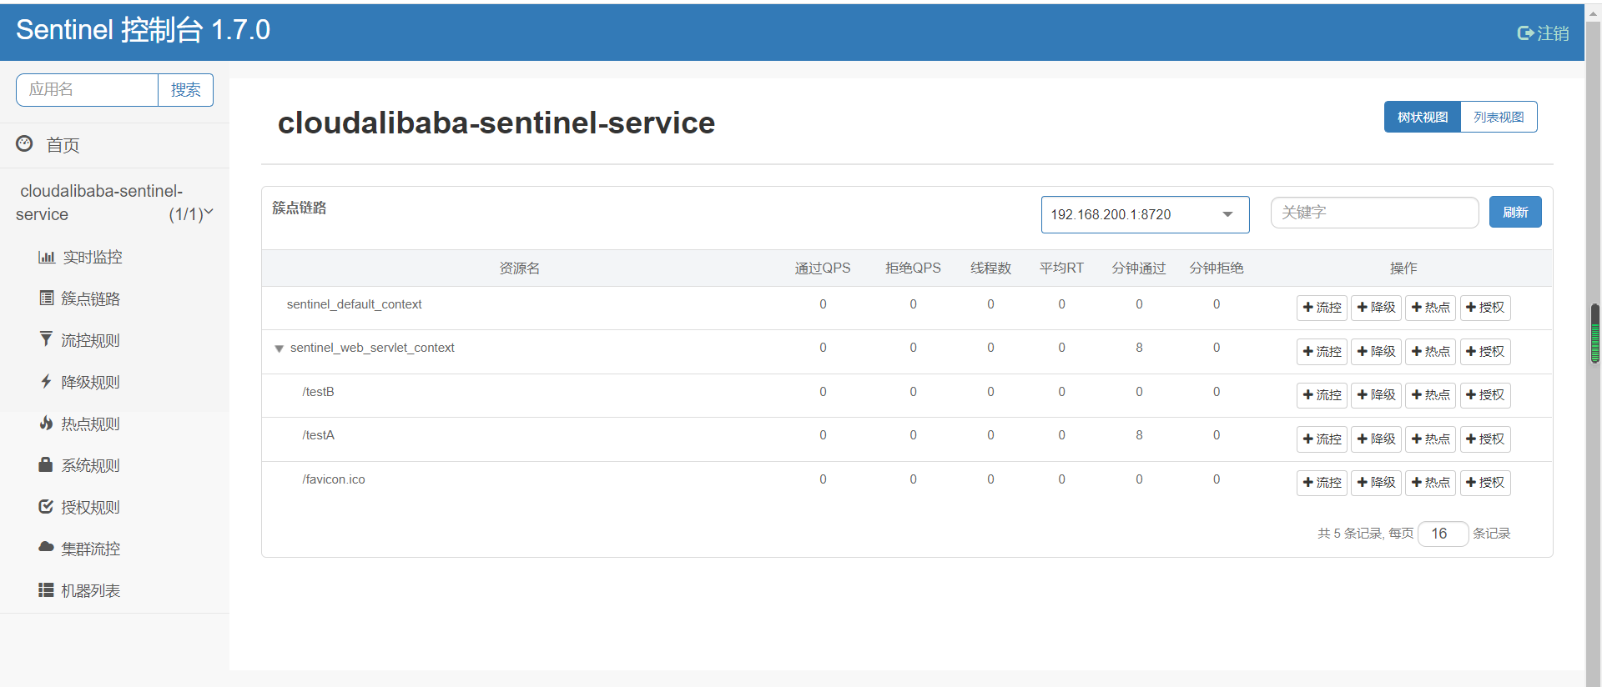Click the 关键字 keyword filter field

1374,213
